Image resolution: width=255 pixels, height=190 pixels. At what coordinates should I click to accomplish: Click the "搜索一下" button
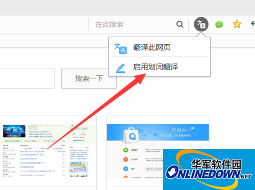coord(89,78)
